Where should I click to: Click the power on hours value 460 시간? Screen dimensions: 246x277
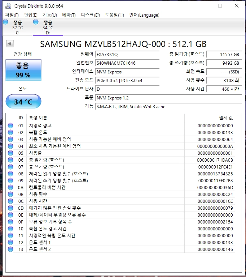[x=224, y=89]
